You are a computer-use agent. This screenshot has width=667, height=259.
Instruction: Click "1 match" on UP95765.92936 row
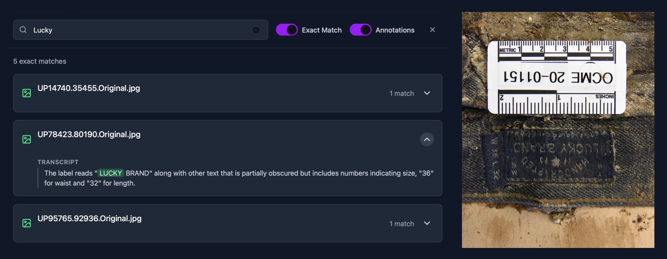click(x=402, y=224)
